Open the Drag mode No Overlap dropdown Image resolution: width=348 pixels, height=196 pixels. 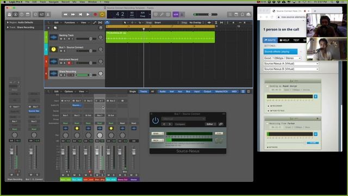click(196, 22)
